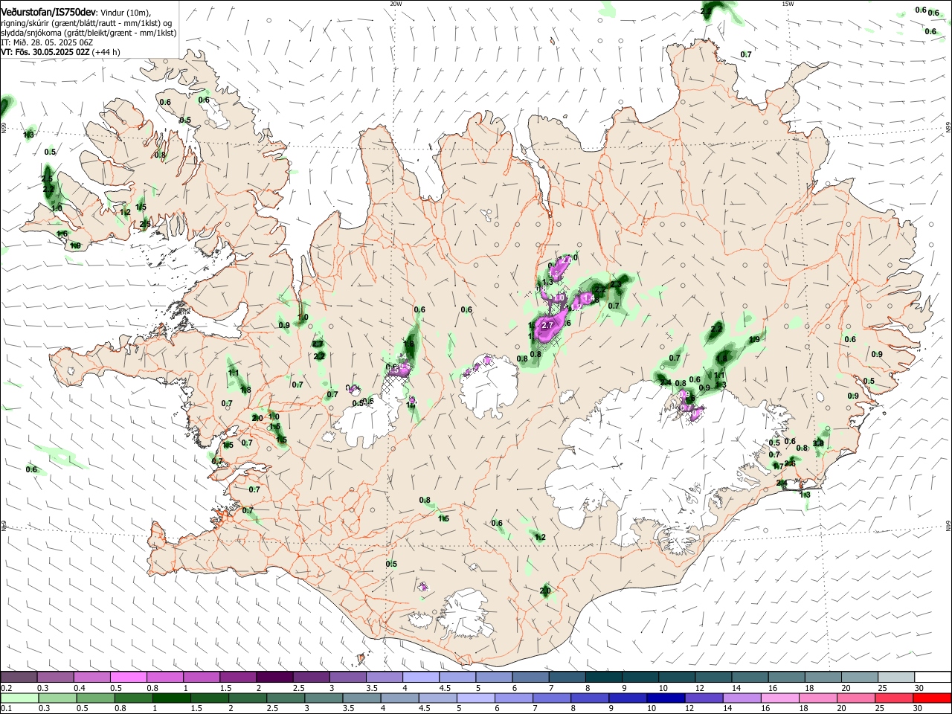The width and height of the screenshot is (952, 714).
Task: Choose the lavender upper swatch labeled 4
Action: [421, 677]
